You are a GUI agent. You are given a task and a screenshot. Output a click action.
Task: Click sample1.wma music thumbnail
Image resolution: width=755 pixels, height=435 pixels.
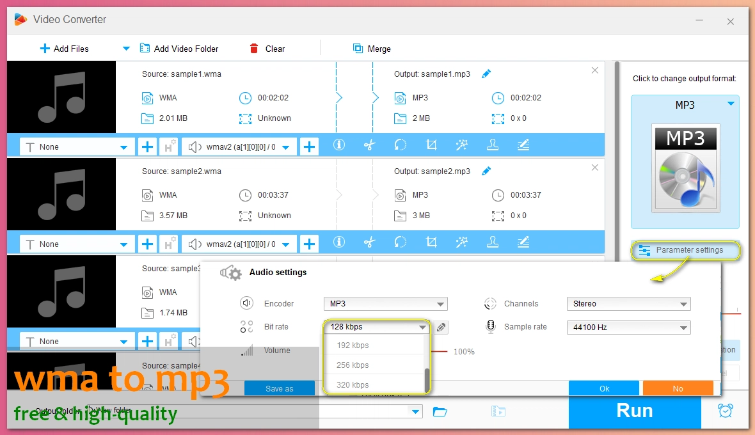pyautogui.click(x=61, y=97)
